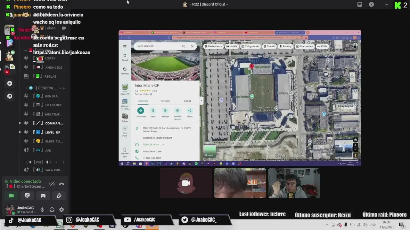The width and height of the screenshot is (410, 230).
Task: Turn on camera in voice panel
Action: tap(12, 195)
